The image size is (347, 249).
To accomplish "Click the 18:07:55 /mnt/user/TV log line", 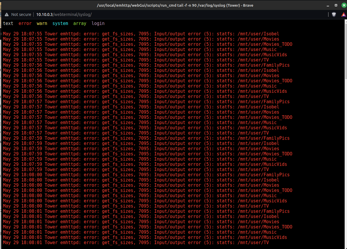I will [x=136, y=60].
